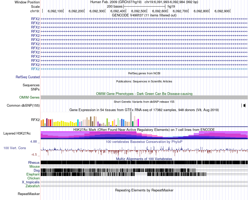Click the Zebrafish alignment label
This screenshot has height=200, width=248.
pyautogui.click(x=33, y=186)
